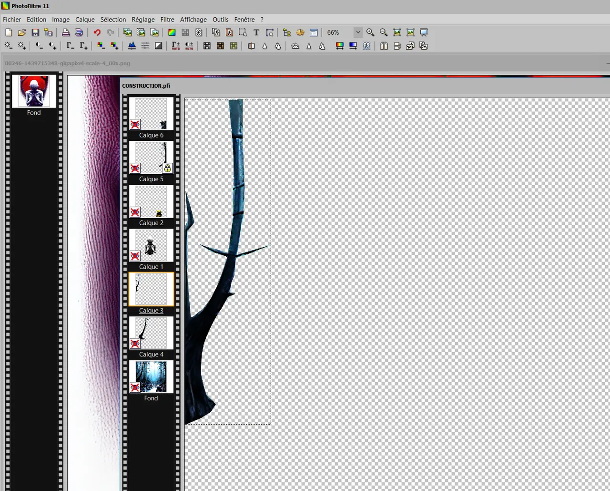Open the Filtre menu
The height and width of the screenshot is (491, 610).
coord(167,20)
